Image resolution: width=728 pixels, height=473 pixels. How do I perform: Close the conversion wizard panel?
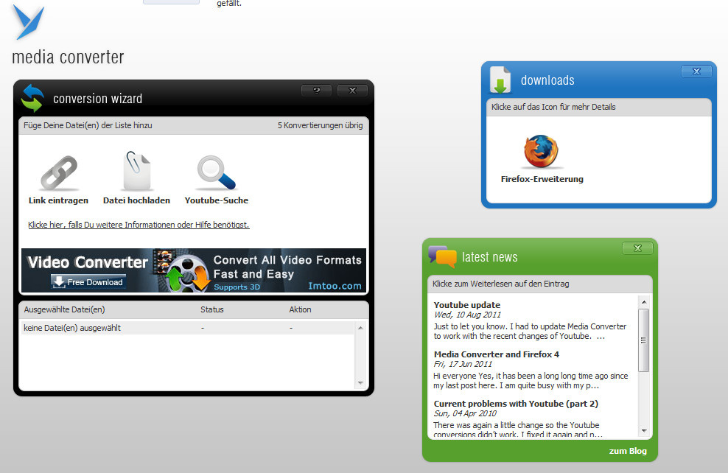point(352,91)
